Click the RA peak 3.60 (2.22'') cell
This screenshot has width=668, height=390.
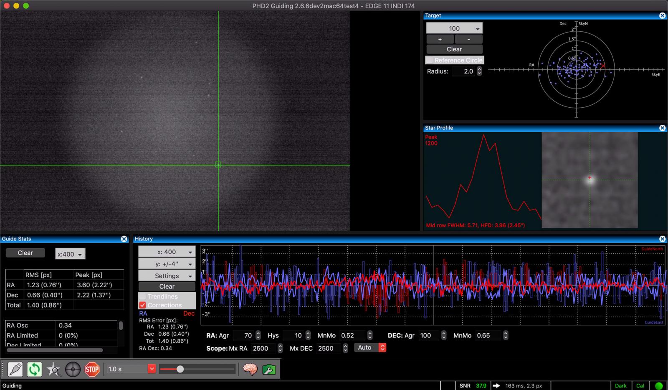click(99, 285)
